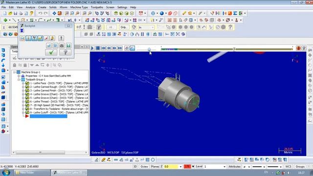Open the Level dropdown in status bar
This screenshot has width=313, height=176.
pyautogui.click(x=224, y=167)
